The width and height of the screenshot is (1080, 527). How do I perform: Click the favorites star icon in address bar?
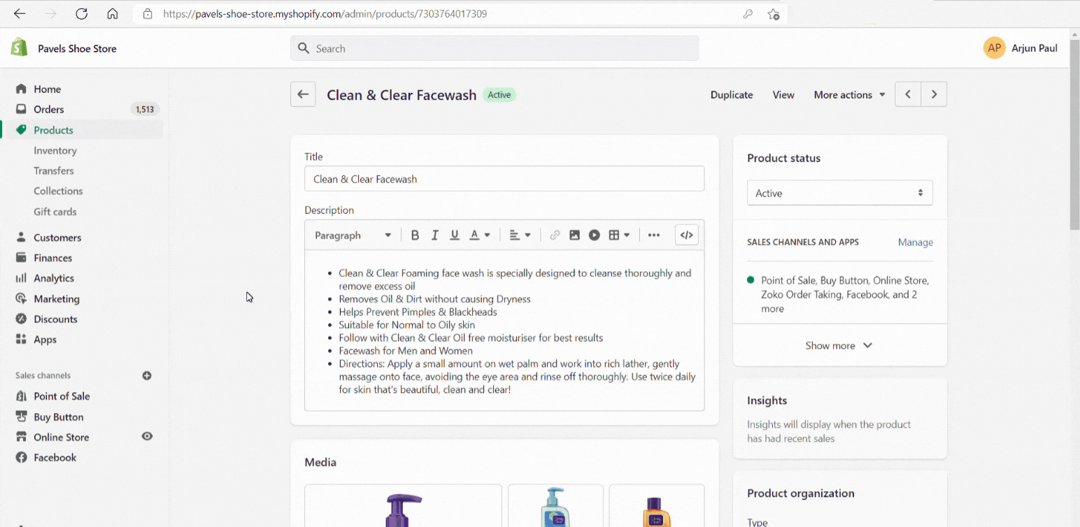[773, 14]
